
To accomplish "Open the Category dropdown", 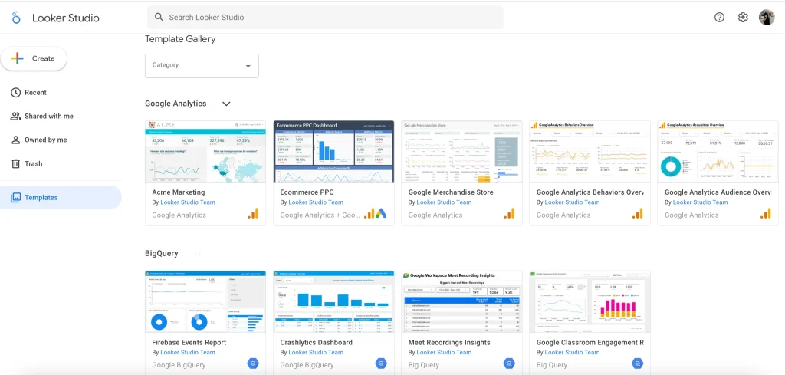I will (202, 66).
